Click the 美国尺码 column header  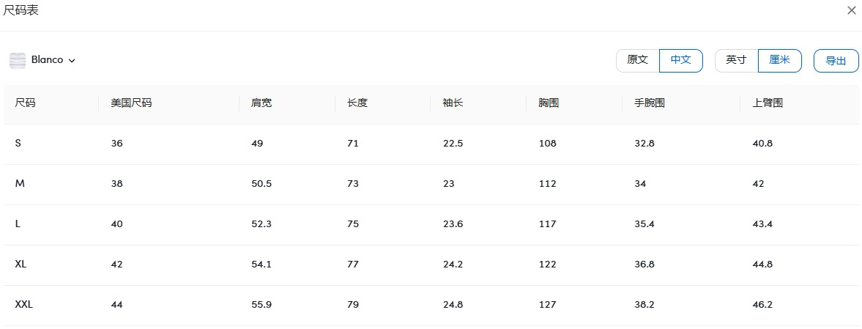[x=131, y=103]
